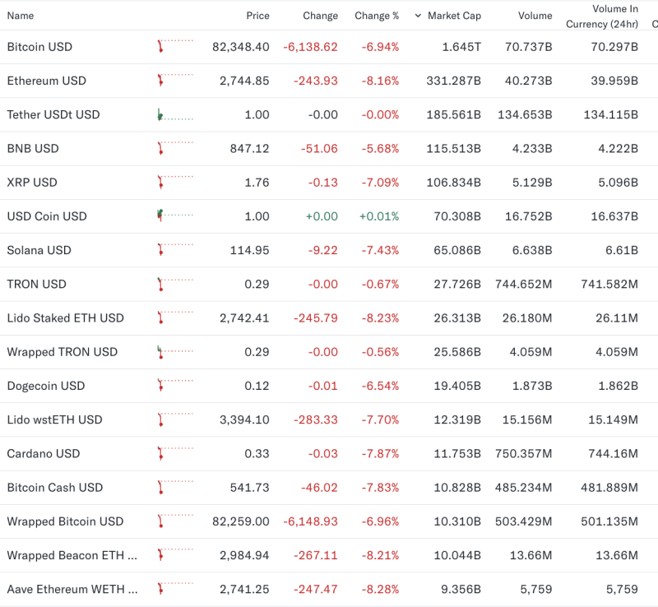Click the Dogecoin USD sparkline chart
This screenshot has height=607, width=658.
point(173,386)
